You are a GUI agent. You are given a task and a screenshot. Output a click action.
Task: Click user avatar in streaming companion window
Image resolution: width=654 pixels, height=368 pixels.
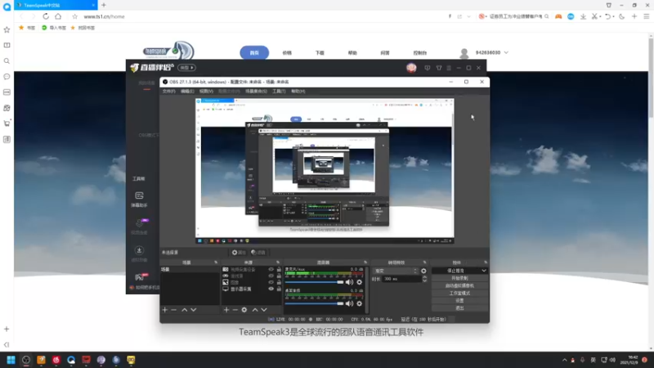[411, 68]
